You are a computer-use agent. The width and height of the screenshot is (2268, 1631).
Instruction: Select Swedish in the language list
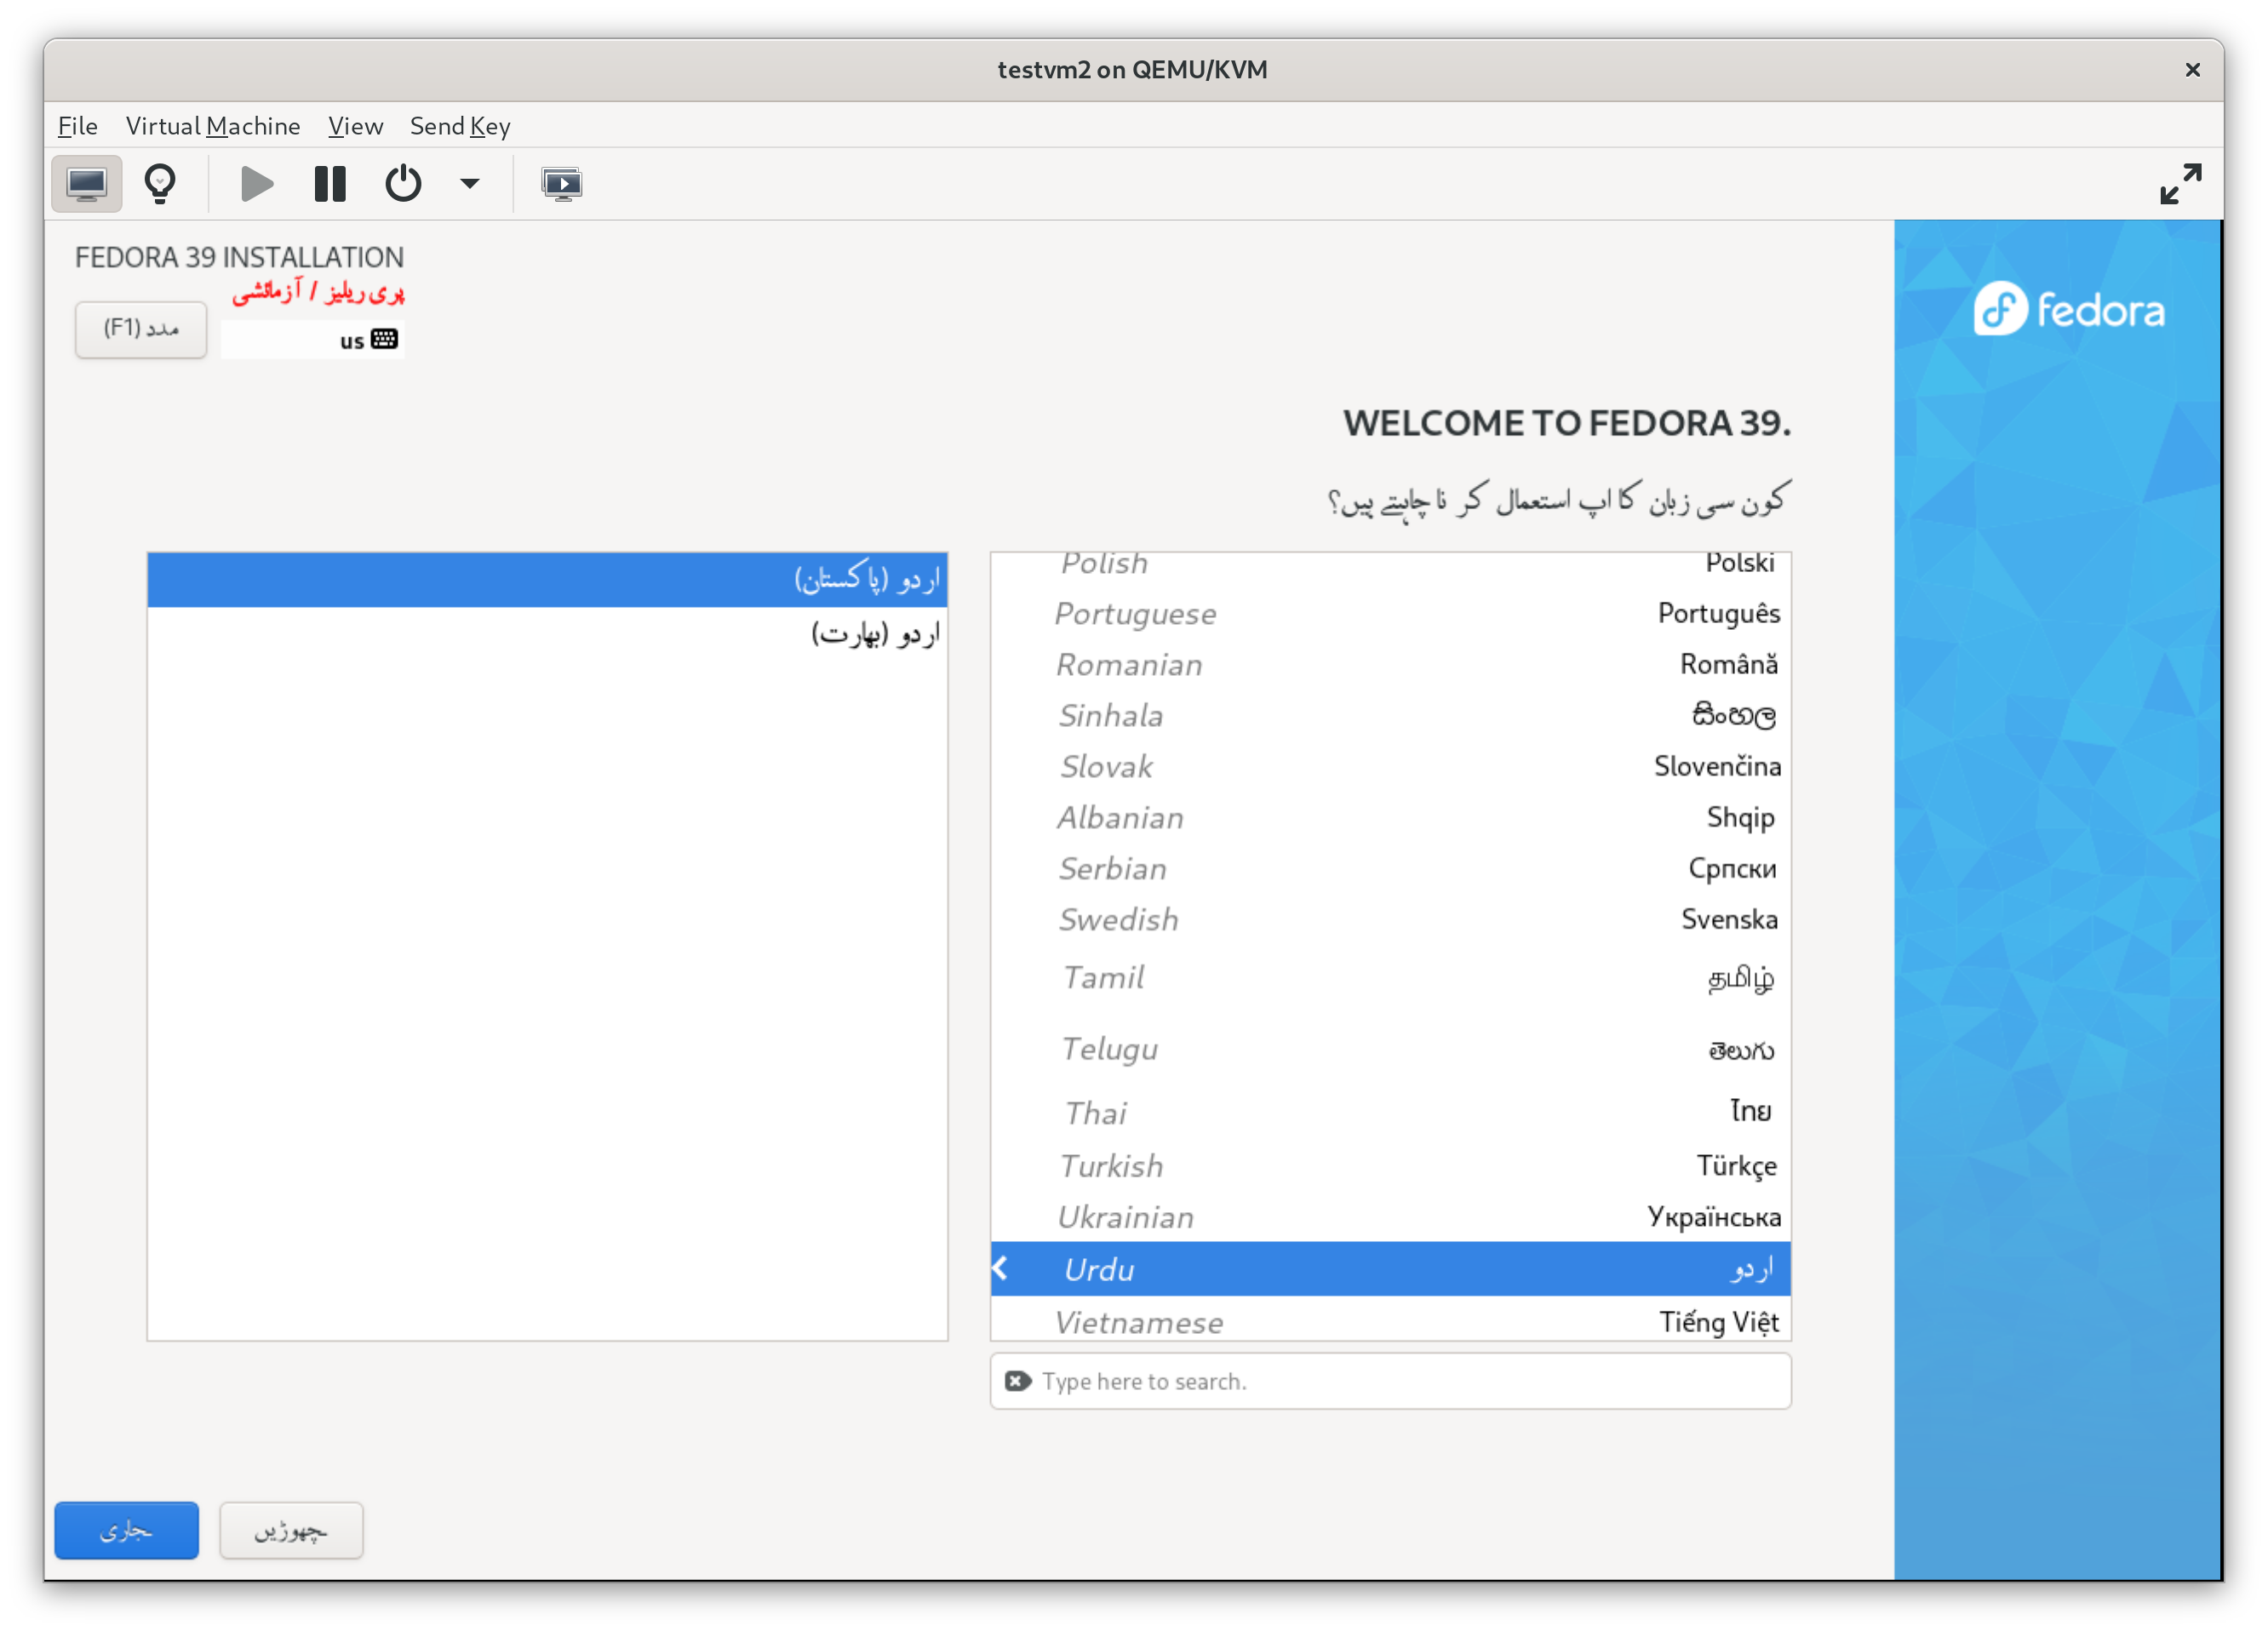(1390, 919)
